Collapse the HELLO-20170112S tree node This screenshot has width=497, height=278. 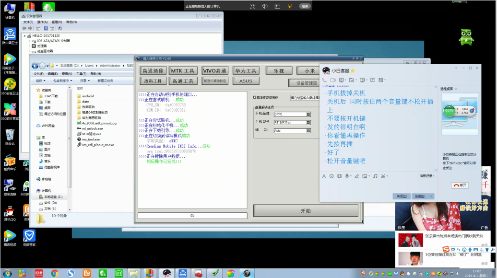pyautogui.click(x=25, y=36)
